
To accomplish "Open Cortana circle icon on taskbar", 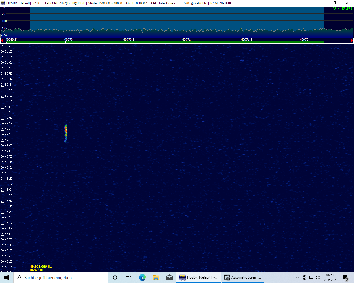I will 115,277.
